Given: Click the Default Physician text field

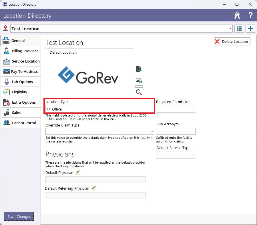Looking at the screenshot, I should click(x=95, y=180).
